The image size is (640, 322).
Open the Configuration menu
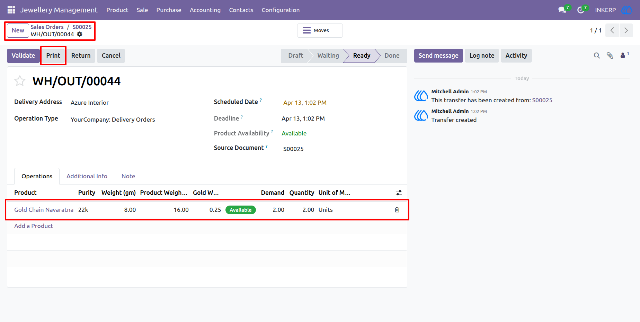[x=281, y=10]
